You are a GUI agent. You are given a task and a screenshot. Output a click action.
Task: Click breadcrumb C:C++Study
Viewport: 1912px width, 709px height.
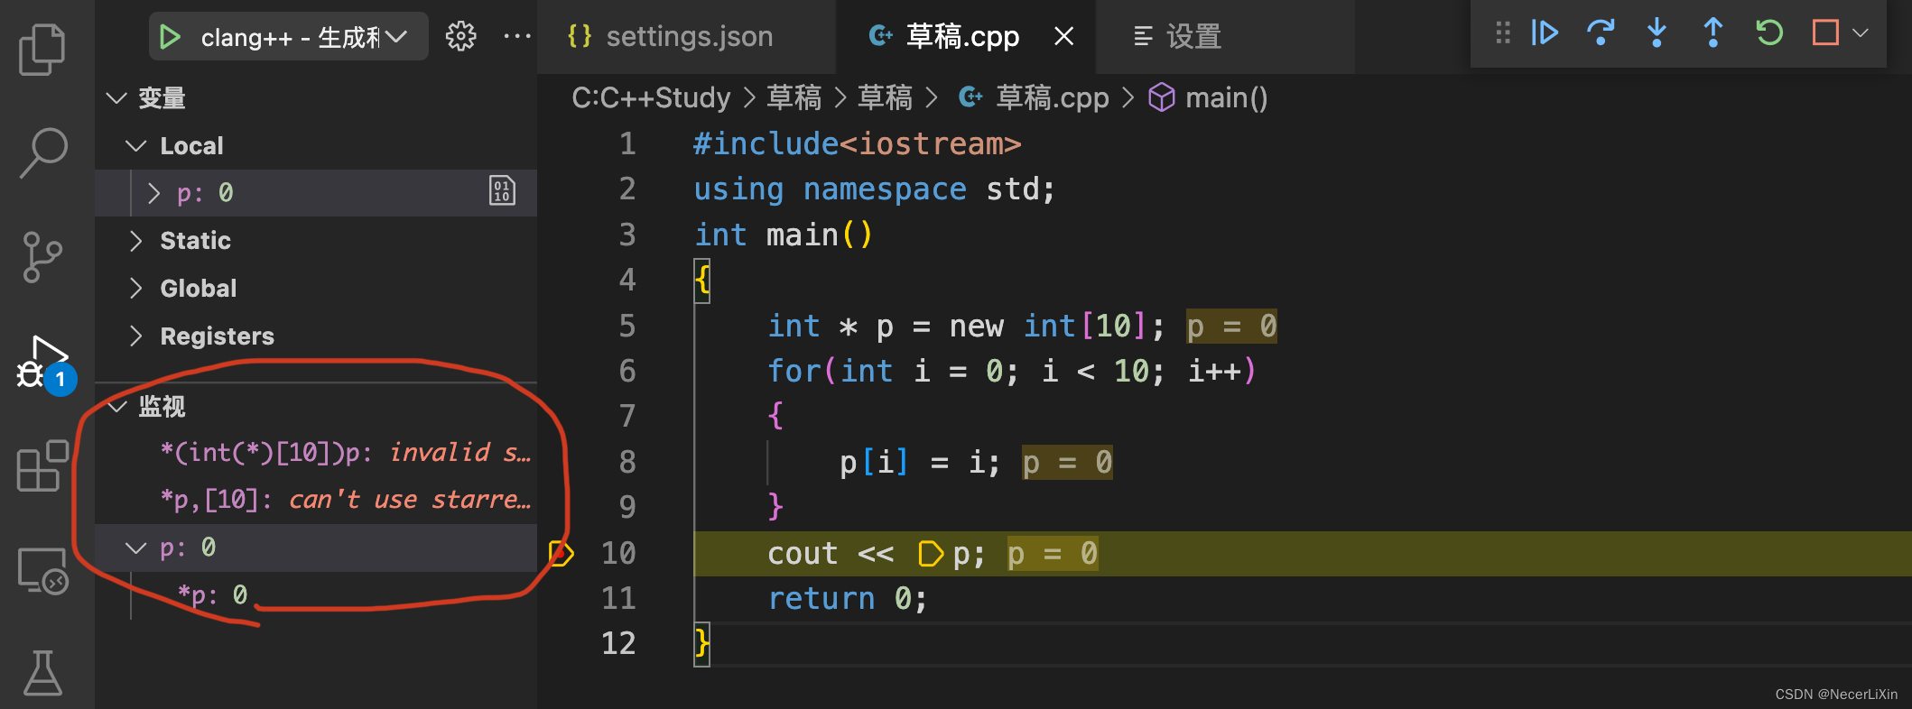651,97
